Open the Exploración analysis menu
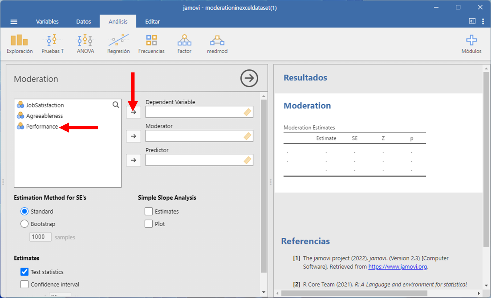The height and width of the screenshot is (298, 491). pos(19,44)
